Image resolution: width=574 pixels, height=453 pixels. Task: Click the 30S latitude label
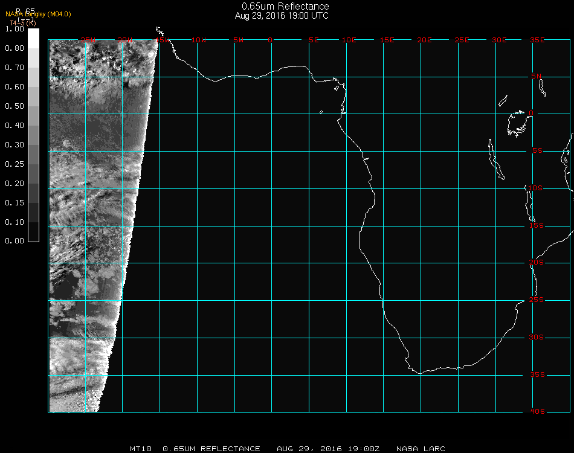coord(537,337)
